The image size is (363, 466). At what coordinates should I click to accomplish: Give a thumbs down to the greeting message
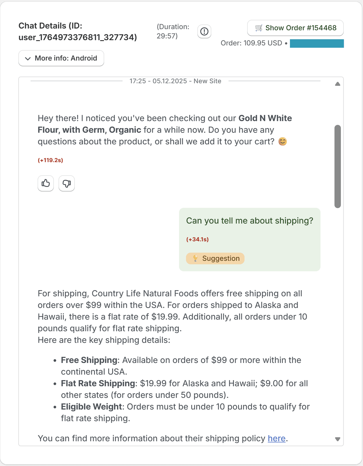click(x=66, y=183)
